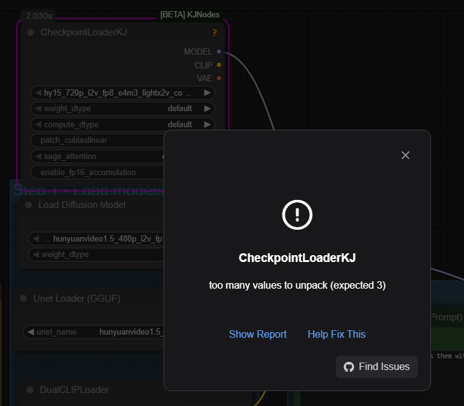Screen dimensions: 464x406
Task: Click left arrow of CheckpointLoaderKJ weight_dtype
Action: tap(38, 109)
